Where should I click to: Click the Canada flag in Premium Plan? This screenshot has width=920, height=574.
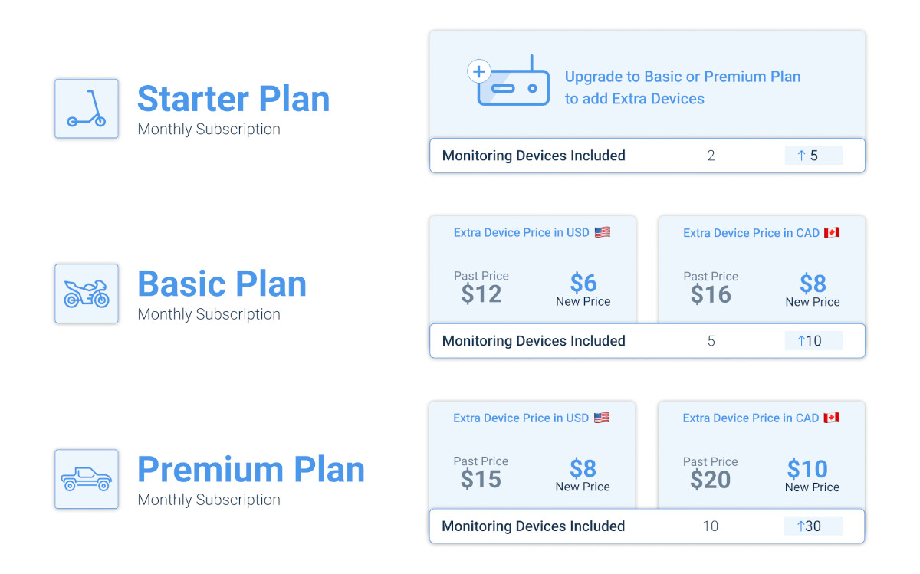pos(831,418)
